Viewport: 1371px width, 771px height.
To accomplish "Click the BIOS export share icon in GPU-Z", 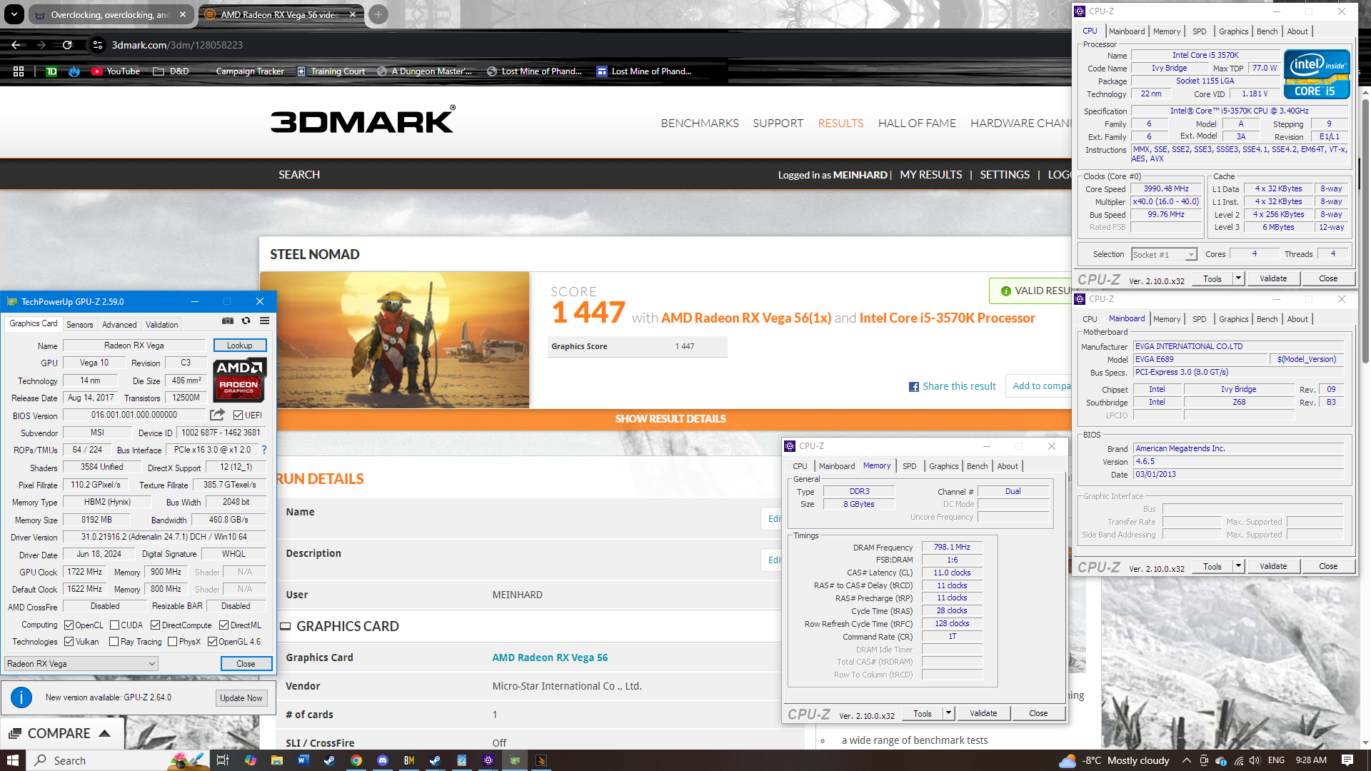I will [x=218, y=415].
